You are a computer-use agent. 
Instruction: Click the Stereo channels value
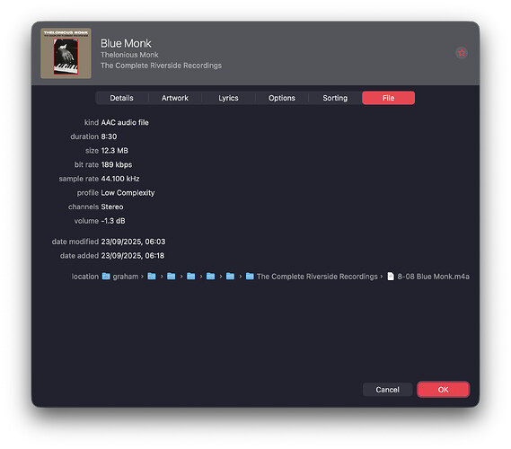click(x=112, y=207)
